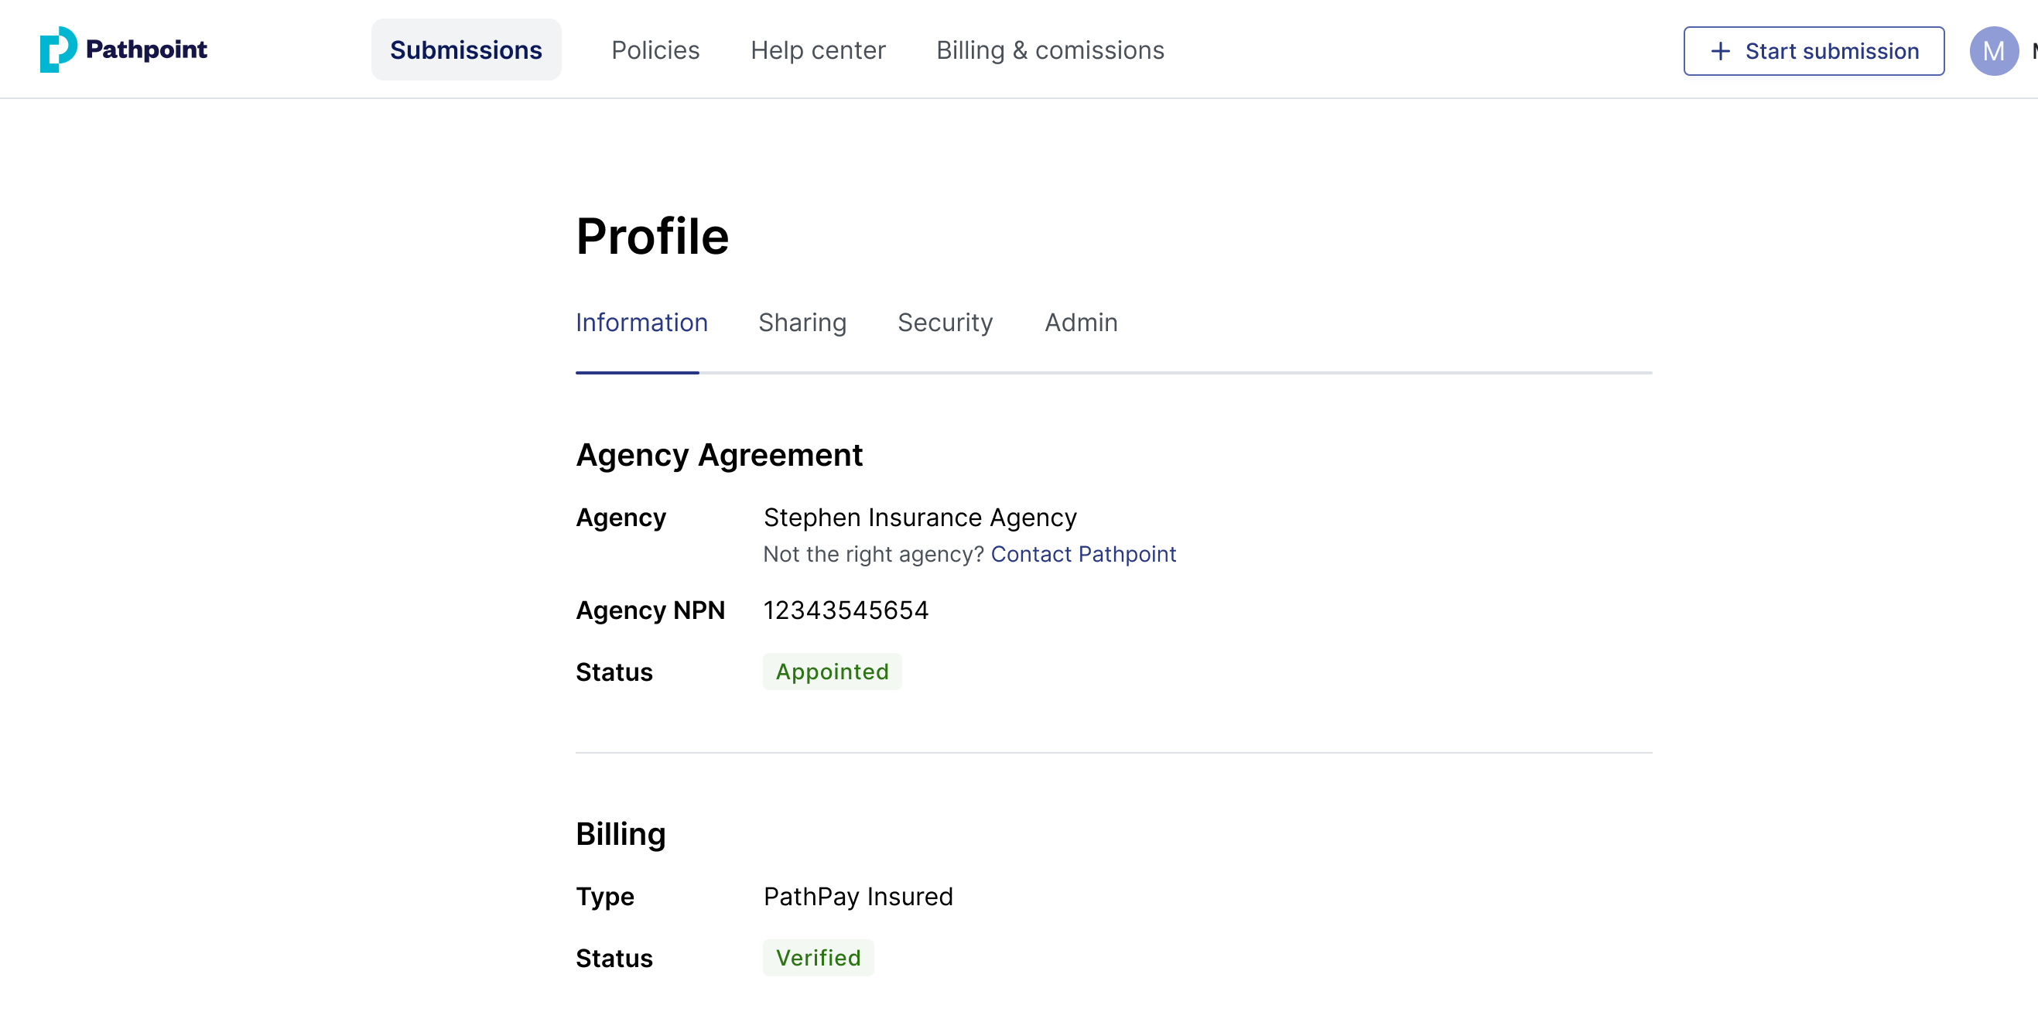
Task: Click the Help center nav item
Action: tap(818, 50)
